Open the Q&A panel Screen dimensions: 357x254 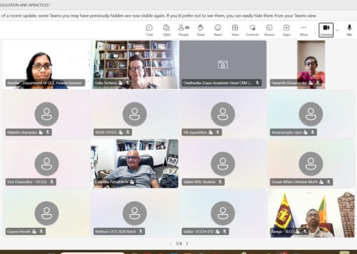[167, 30]
